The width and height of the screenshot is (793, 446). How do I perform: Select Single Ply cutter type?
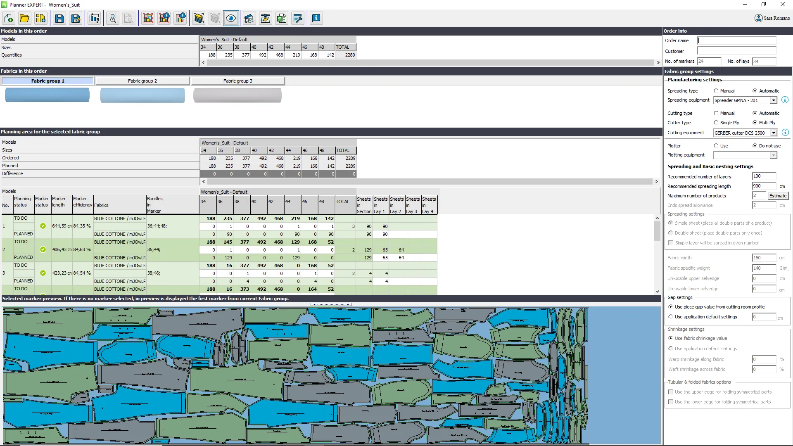pyautogui.click(x=716, y=123)
